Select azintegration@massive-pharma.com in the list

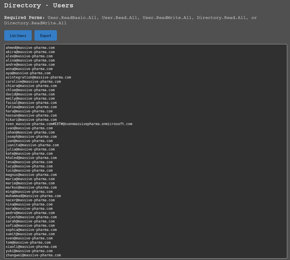point(38,77)
